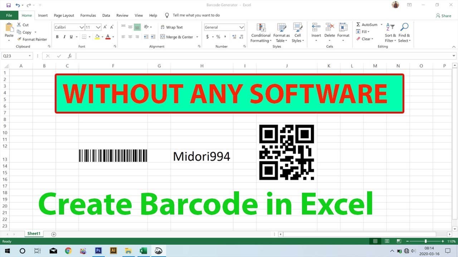The height and width of the screenshot is (257, 458).
Task: Click the Copy icon
Action: 19,32
